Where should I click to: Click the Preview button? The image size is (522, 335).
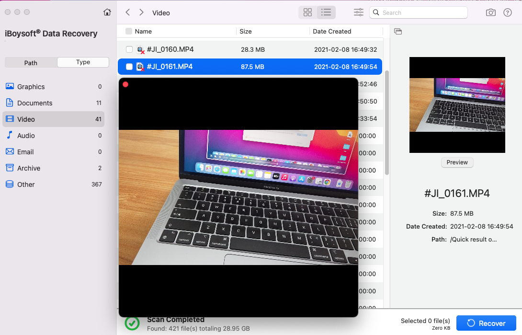click(457, 162)
